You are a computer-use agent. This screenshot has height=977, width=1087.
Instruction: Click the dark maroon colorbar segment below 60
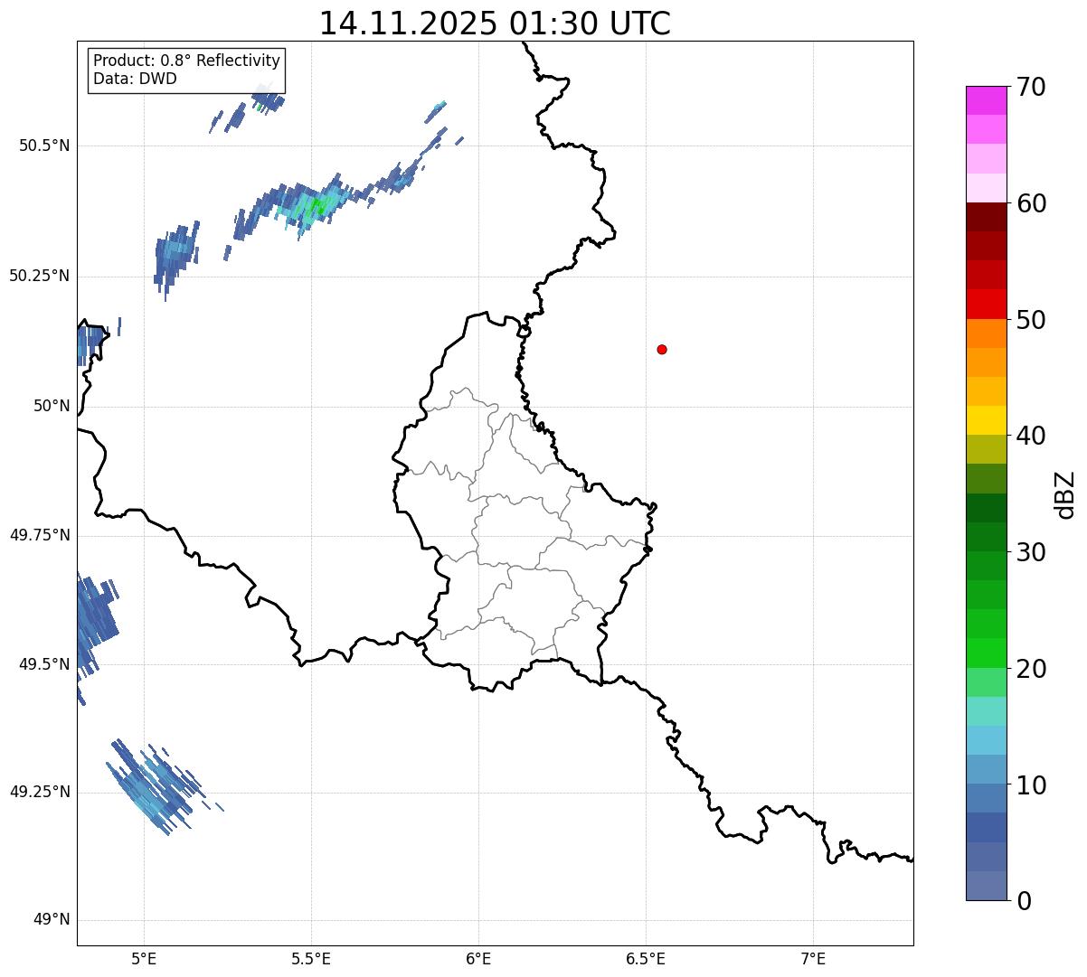pyautogui.click(x=986, y=217)
